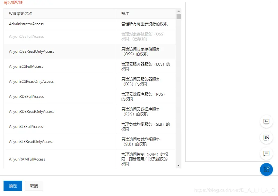This screenshot has height=196, width=278.
Task: Click the empty selected-permissions panel on the right
Action: click(x=228, y=82)
